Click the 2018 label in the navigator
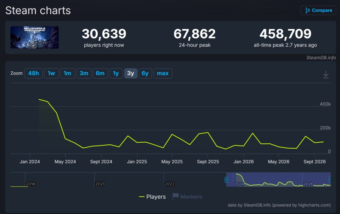The height and width of the screenshot is (214, 340). [x=30, y=184]
